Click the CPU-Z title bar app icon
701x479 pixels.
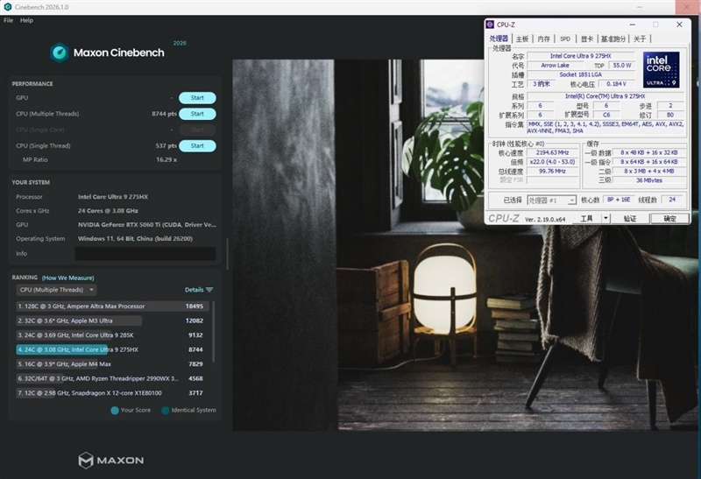pos(490,25)
